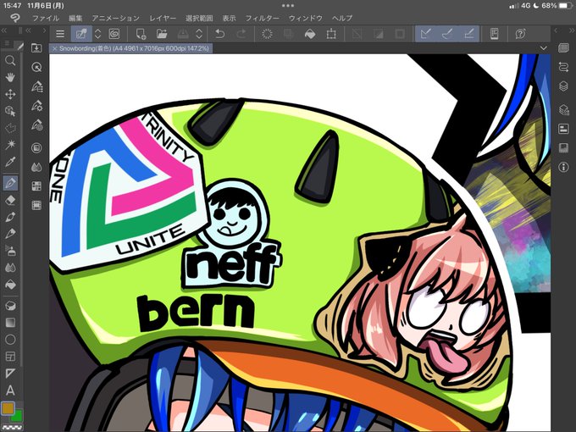Select the Operation object tool
The height and width of the screenshot is (432, 576).
10,111
